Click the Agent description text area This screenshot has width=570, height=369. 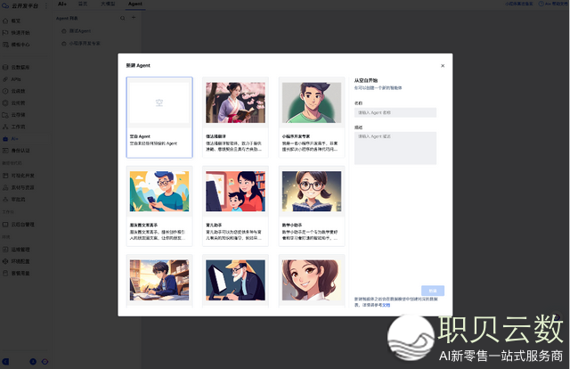point(395,148)
